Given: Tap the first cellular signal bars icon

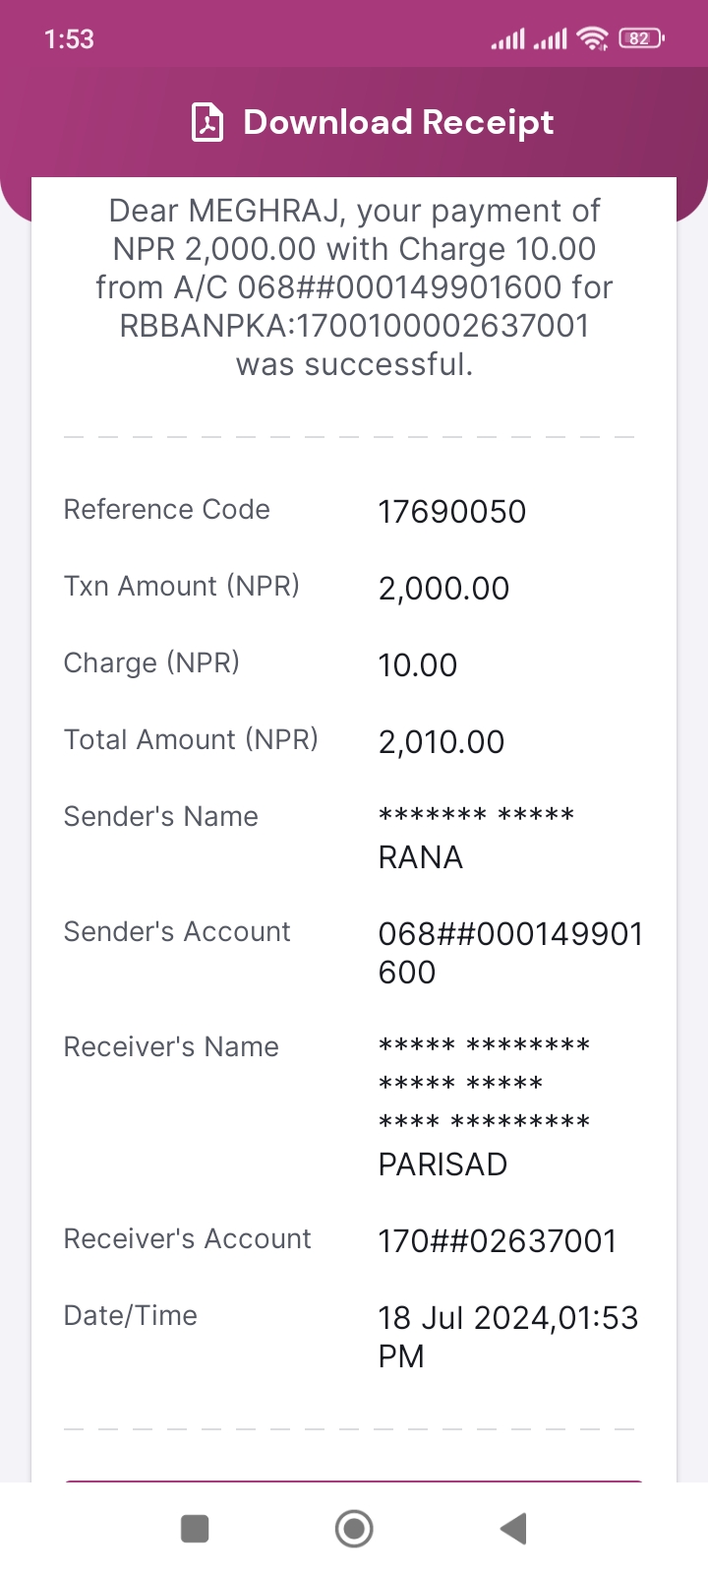Looking at the screenshot, I should (x=507, y=39).
